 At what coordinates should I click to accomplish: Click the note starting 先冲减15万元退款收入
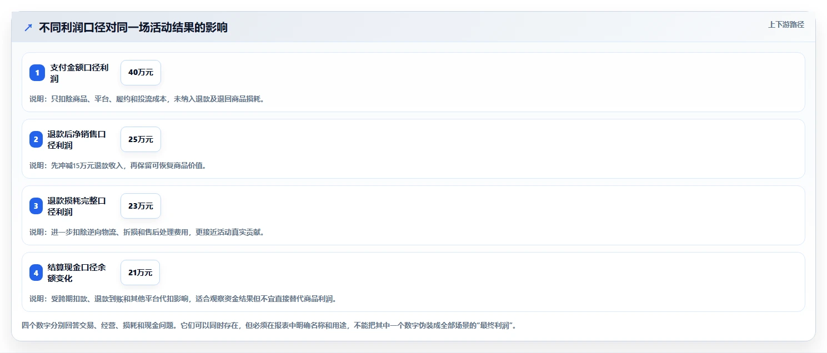click(x=119, y=165)
